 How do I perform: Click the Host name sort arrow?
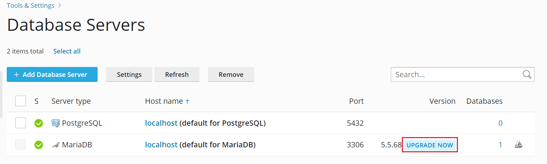coord(187,102)
